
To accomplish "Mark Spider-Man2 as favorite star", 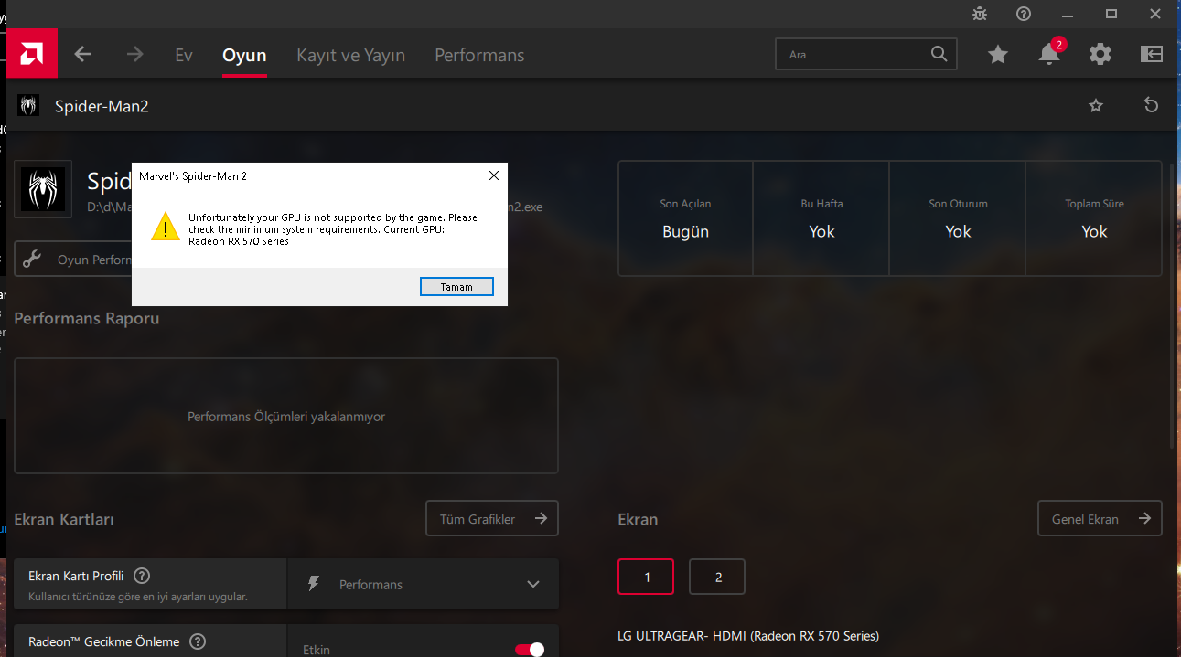I will click(x=1096, y=106).
